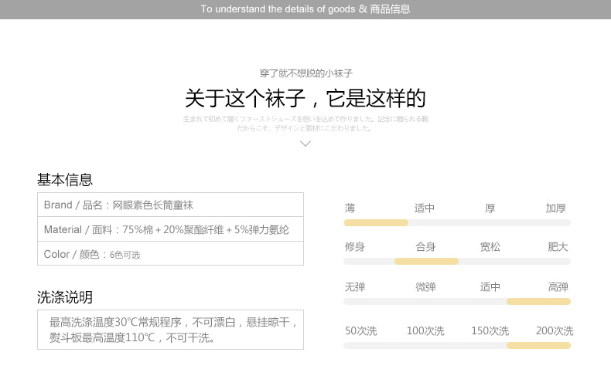611x386 pixels.
Task: Select the 无弹 elasticity label
Action: [354, 287]
